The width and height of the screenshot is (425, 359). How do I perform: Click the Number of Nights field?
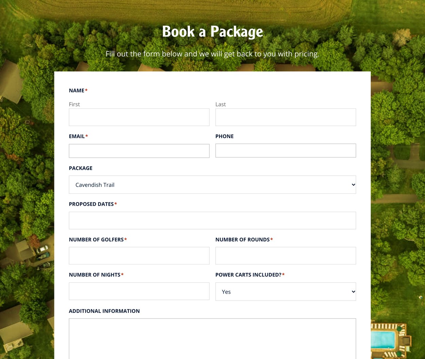[x=139, y=291]
